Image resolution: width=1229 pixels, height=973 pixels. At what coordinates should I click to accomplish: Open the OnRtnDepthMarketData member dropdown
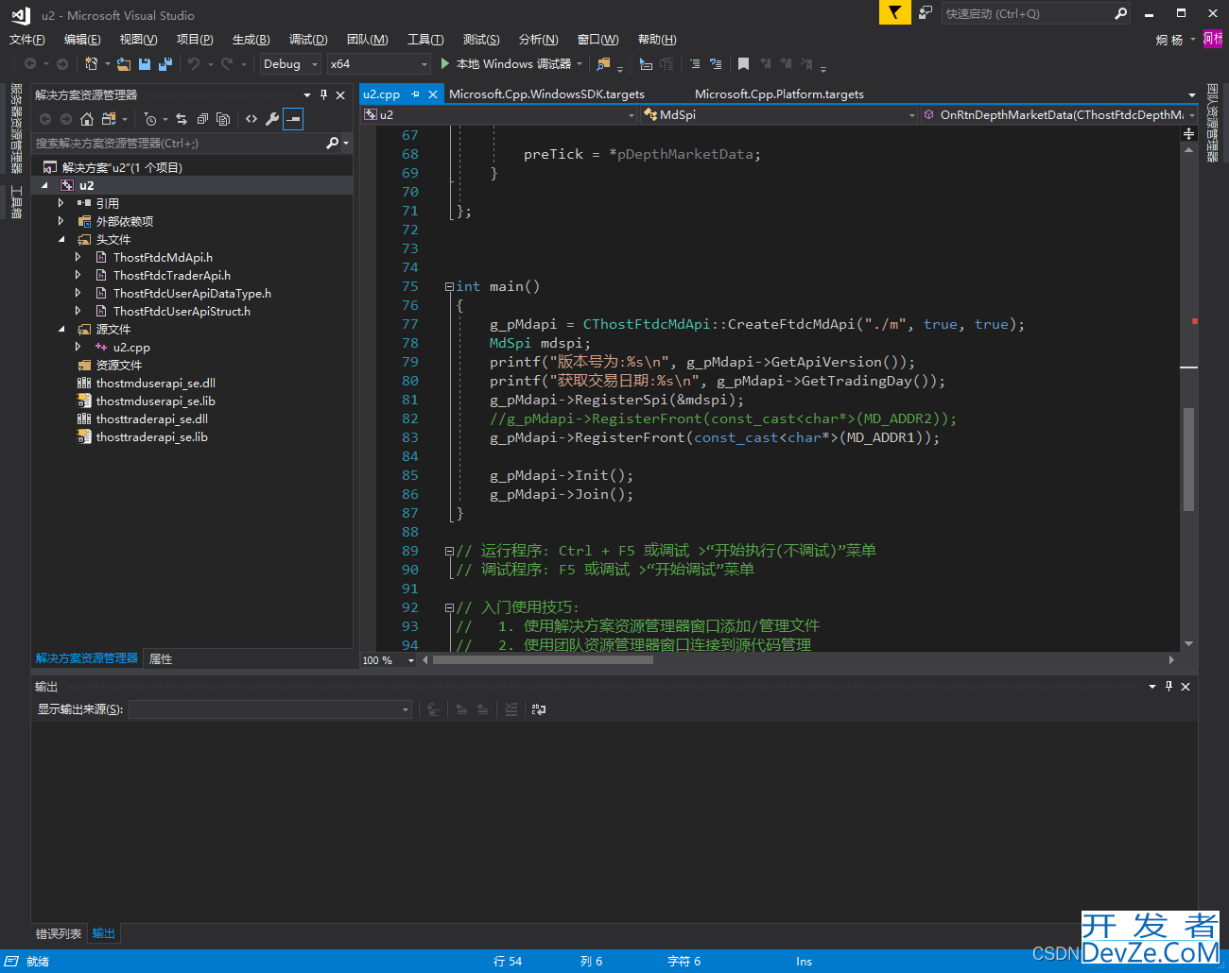[x=1059, y=114]
